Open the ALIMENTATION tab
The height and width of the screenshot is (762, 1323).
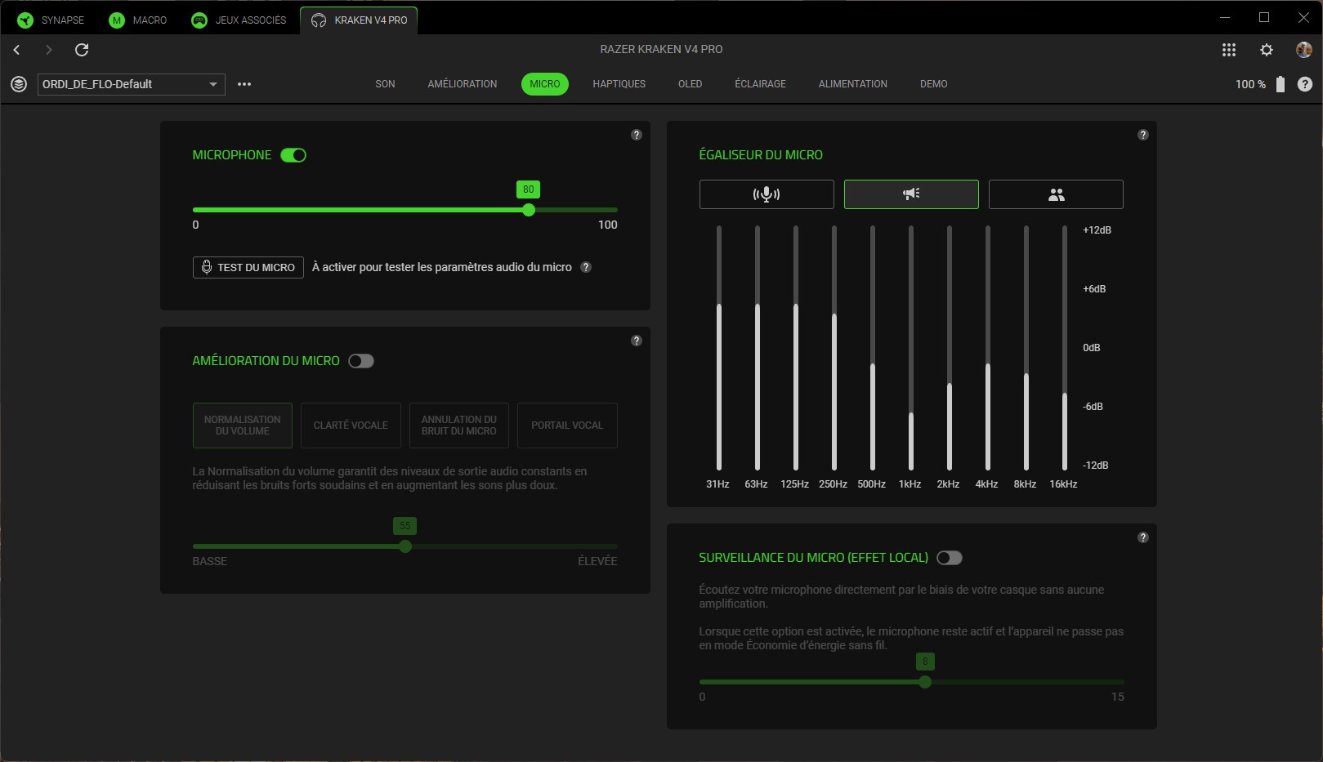[853, 84]
